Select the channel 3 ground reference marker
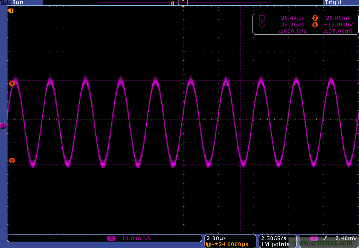 pos(3,126)
